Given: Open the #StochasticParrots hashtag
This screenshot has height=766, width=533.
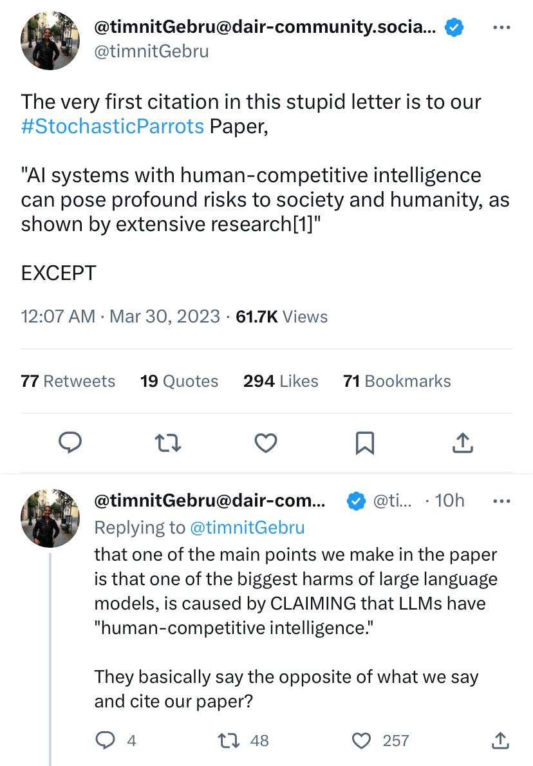Looking at the screenshot, I should point(113,126).
